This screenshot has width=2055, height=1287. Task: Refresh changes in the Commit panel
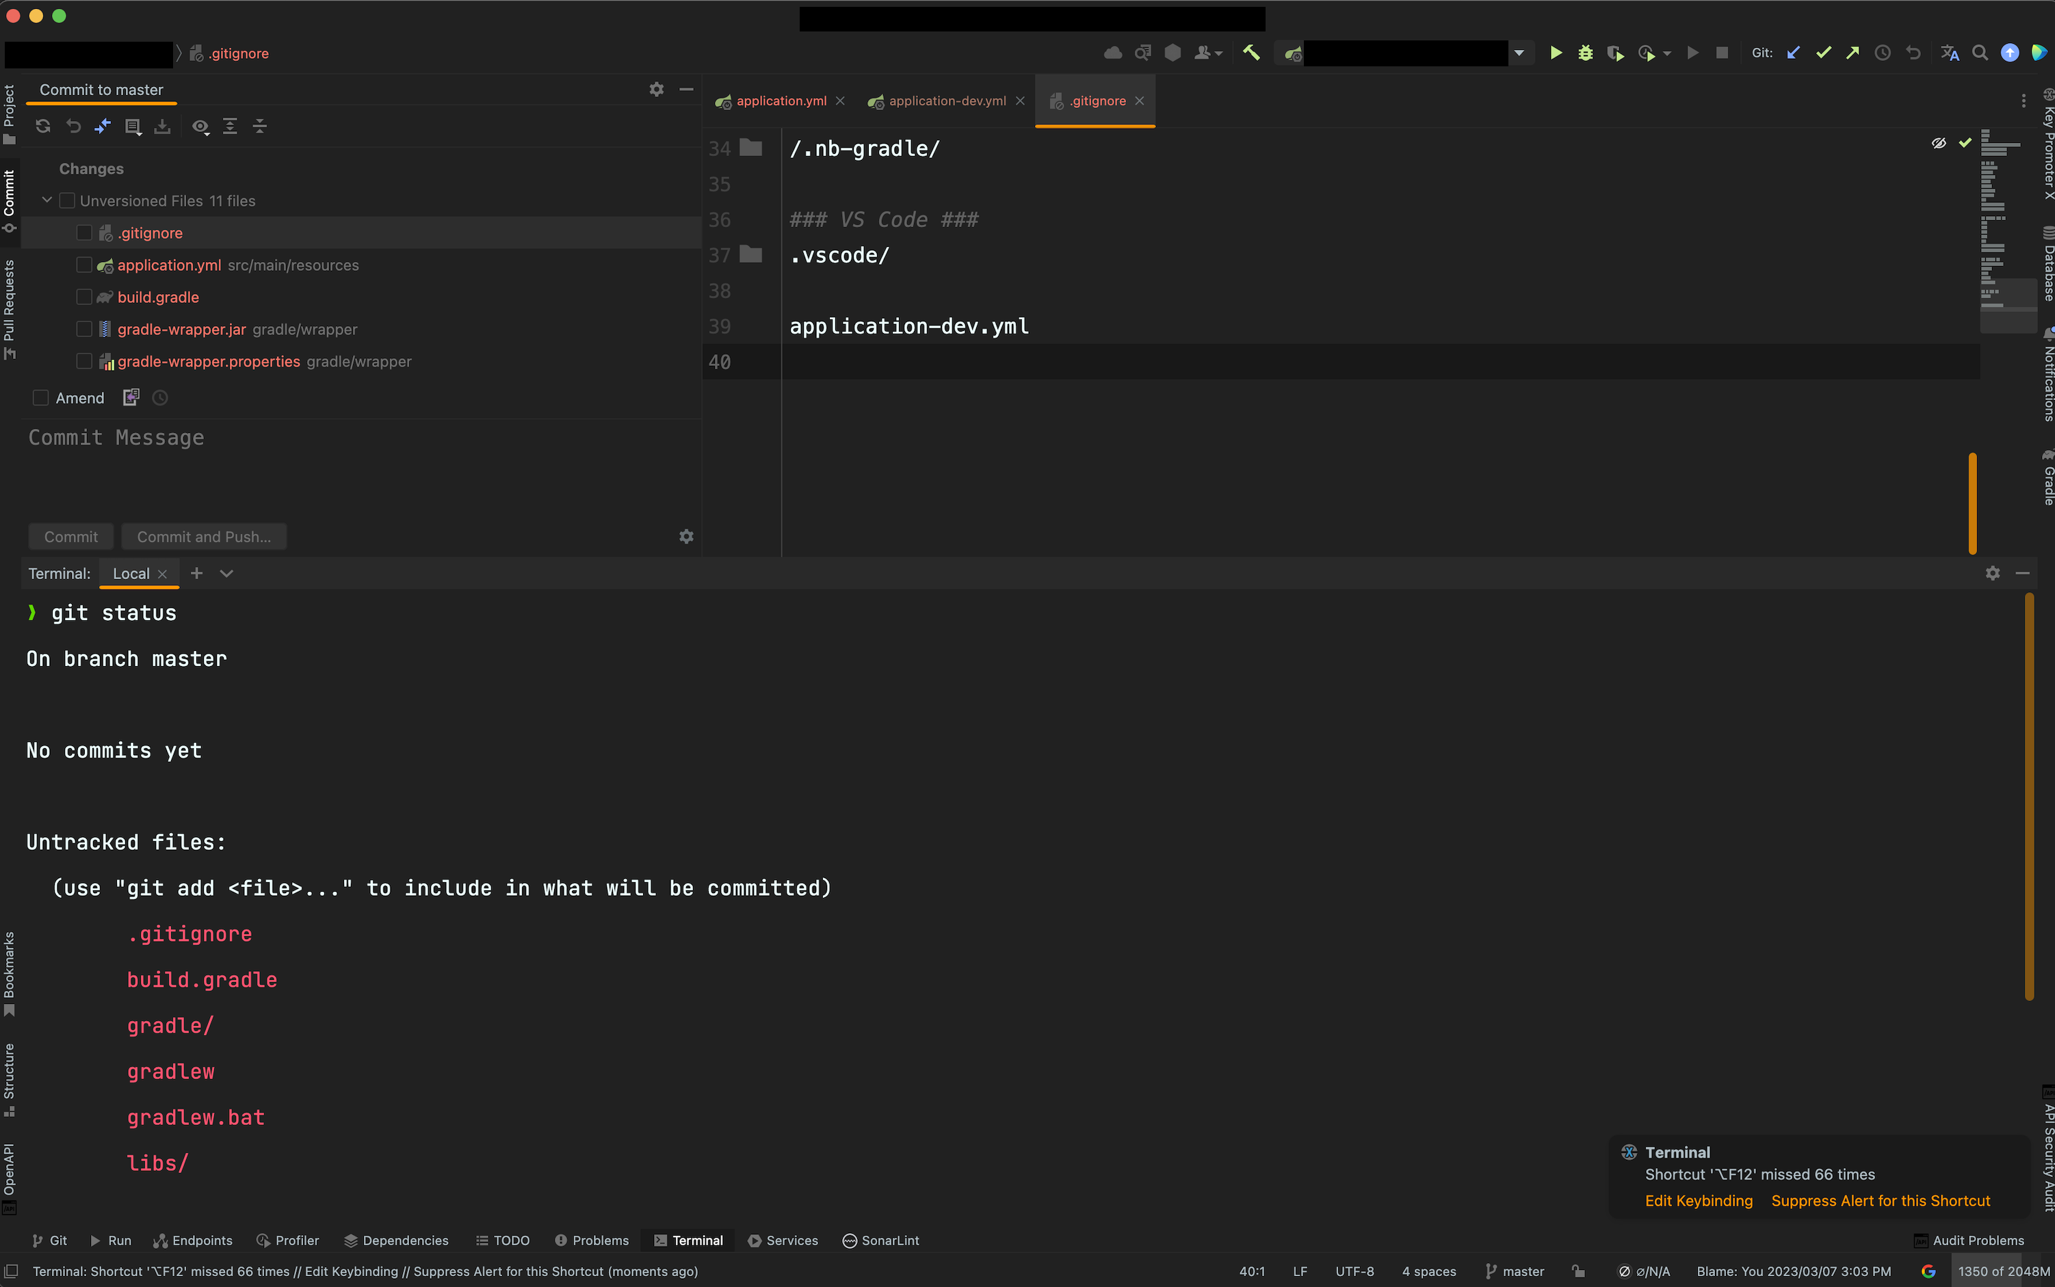[x=42, y=126]
